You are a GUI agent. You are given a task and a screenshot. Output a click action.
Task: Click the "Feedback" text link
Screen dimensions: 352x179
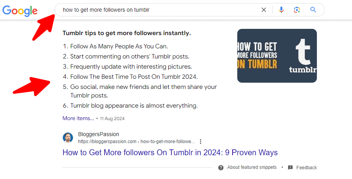coord(306,168)
